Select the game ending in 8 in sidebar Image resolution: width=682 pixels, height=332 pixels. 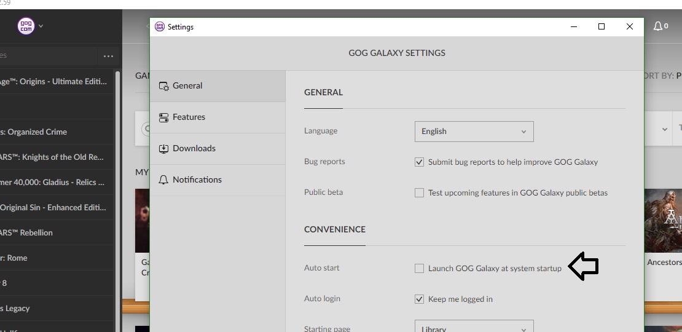(x=57, y=283)
